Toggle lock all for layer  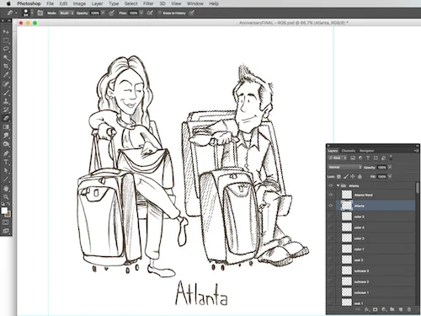(x=360, y=176)
